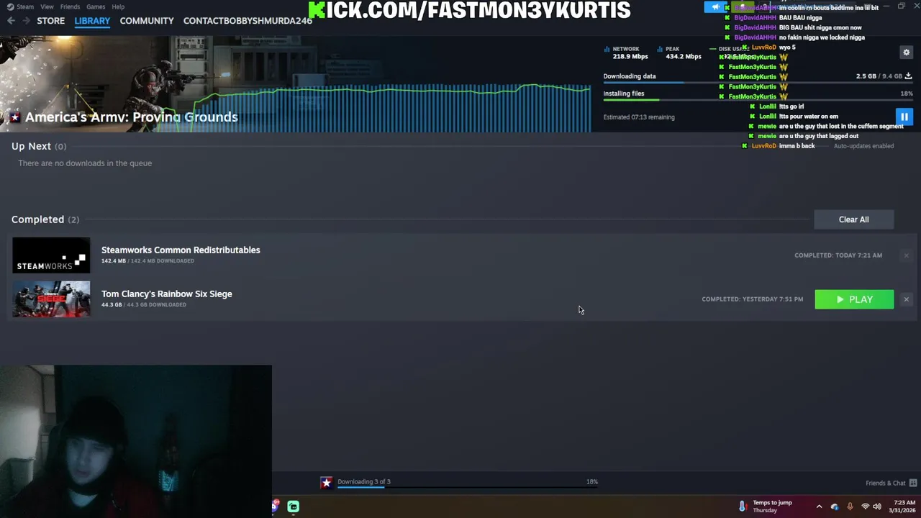921x518 pixels.
Task: Open downloads settings gear
Action: [906, 53]
